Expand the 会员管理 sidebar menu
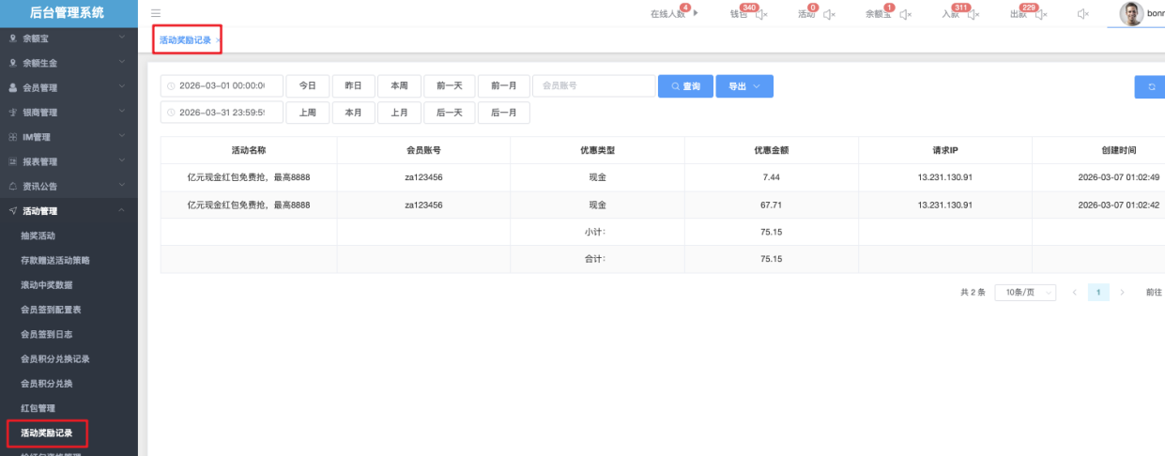The width and height of the screenshot is (1165, 456). point(69,88)
